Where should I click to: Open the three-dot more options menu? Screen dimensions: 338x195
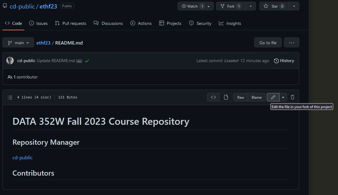coord(292,43)
